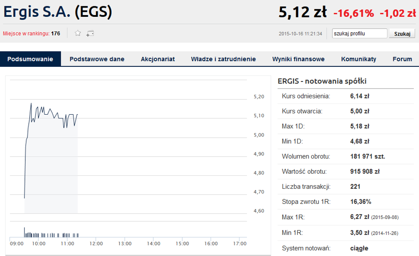This screenshot has height=256, width=419.
Task: Select Wolumen obrotu value 181 971 szt.
Action: click(368, 156)
